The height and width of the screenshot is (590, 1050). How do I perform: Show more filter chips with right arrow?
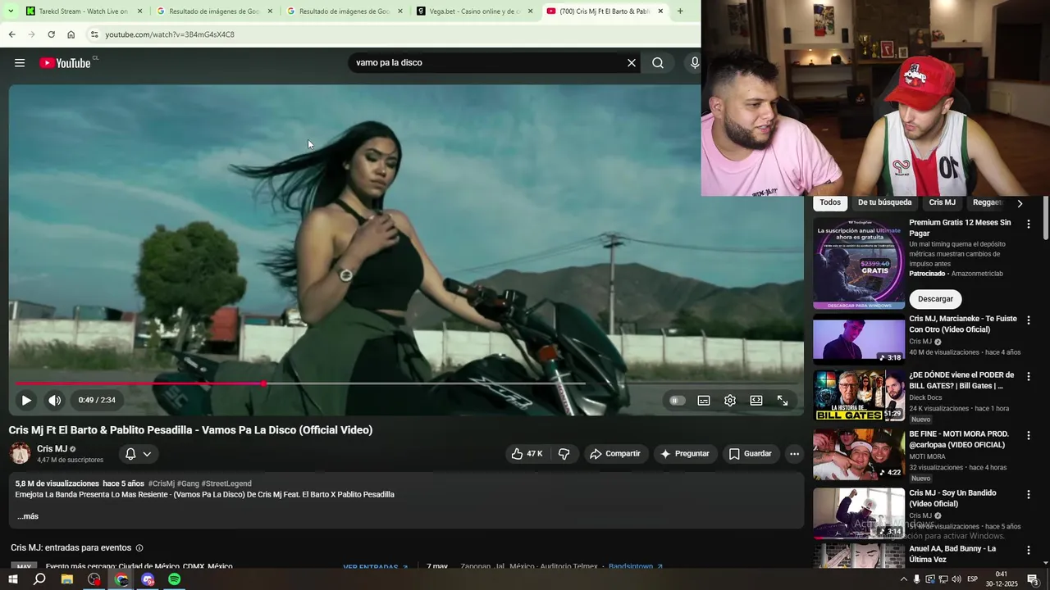[x=1020, y=203]
